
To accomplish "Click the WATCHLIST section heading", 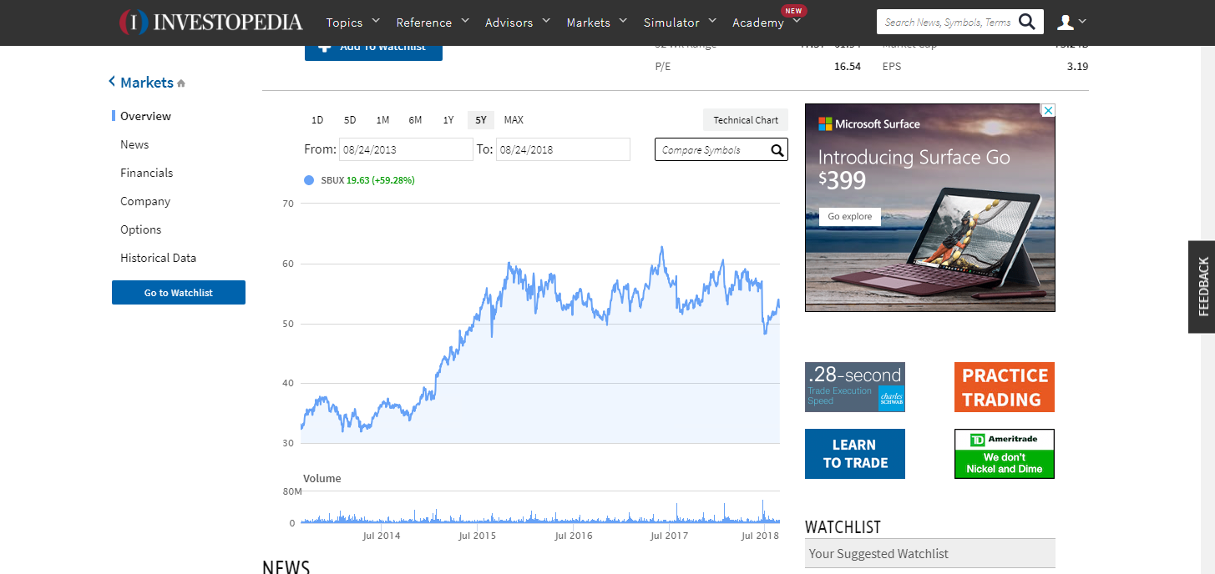I will (843, 527).
